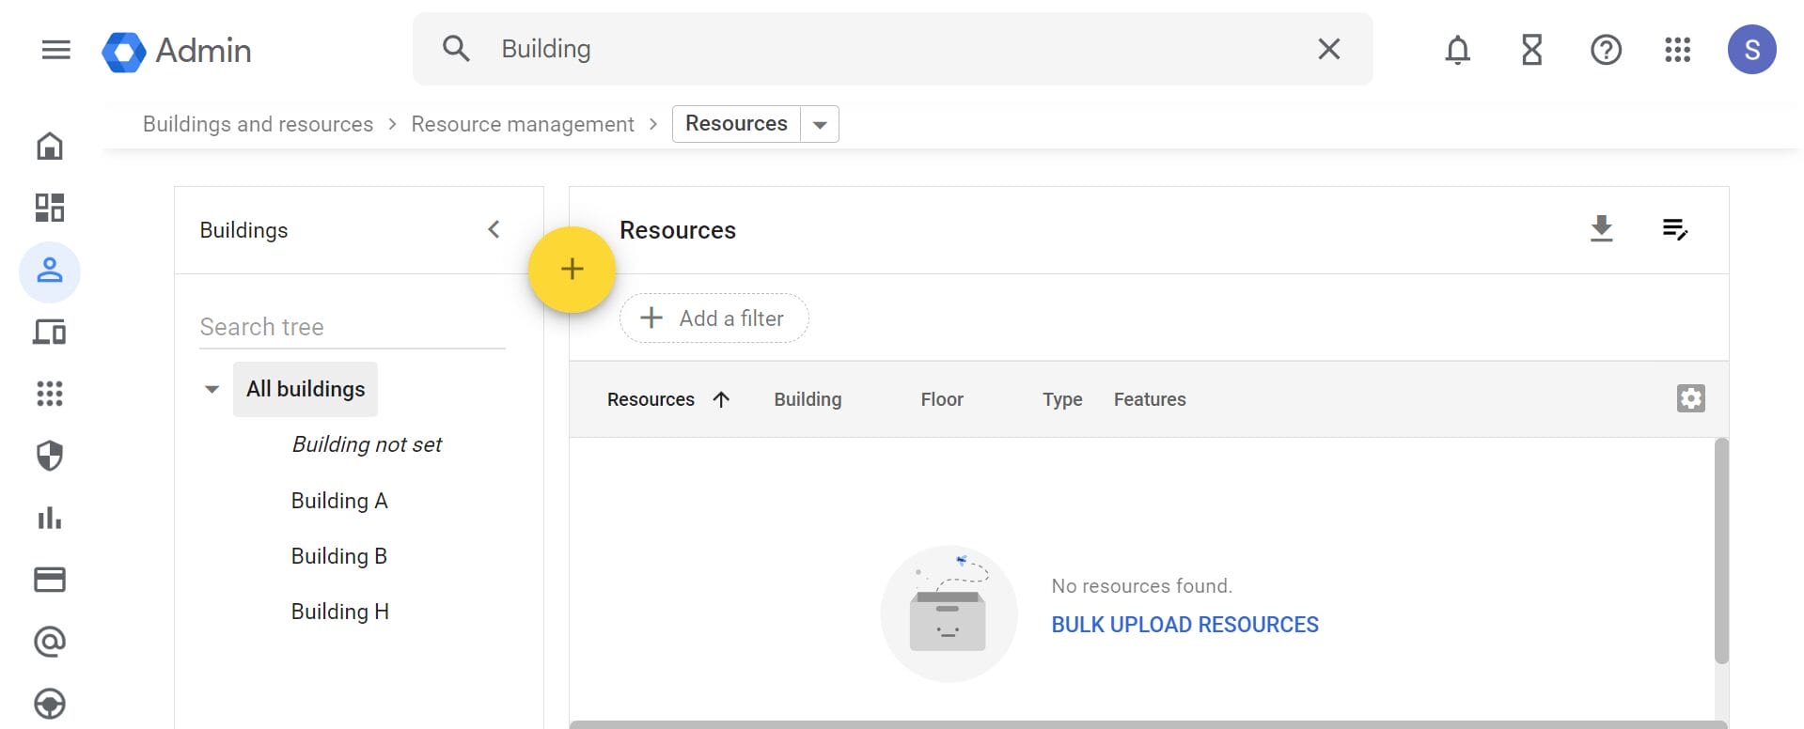Open Directory users sidebar icon

50,271
